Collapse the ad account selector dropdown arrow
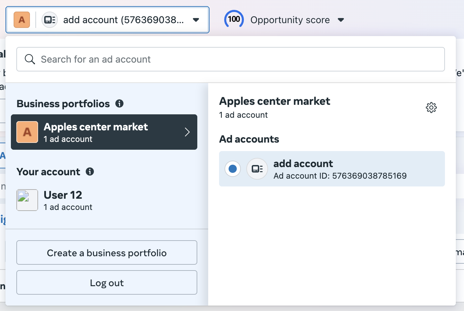464x311 pixels. [196, 20]
